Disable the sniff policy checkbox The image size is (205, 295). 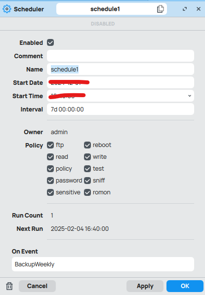pos(87,181)
